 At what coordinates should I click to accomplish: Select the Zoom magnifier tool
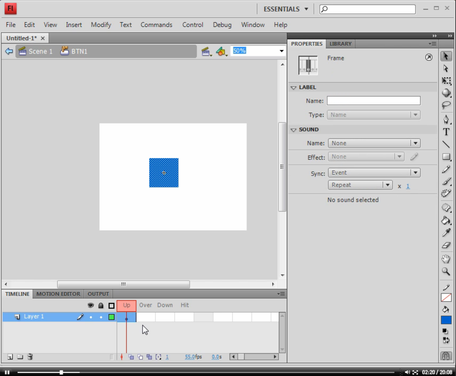click(446, 271)
